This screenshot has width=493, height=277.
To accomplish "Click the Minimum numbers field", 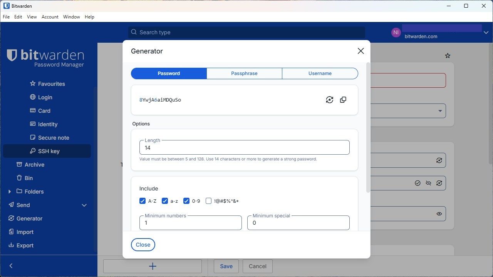I will point(191,223).
